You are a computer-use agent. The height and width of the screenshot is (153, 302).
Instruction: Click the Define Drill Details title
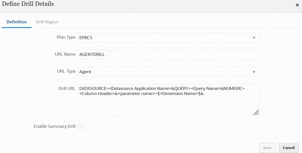point(28,4)
